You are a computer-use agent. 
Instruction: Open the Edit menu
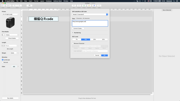click(21, 1)
